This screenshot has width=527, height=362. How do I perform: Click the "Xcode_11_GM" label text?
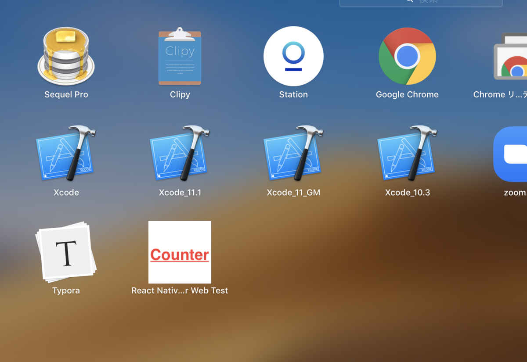(293, 192)
